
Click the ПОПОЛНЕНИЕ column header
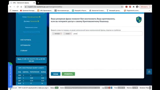(x=34, y=72)
